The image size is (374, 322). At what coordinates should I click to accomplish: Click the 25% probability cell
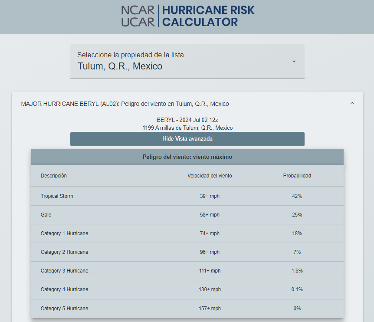point(297,215)
